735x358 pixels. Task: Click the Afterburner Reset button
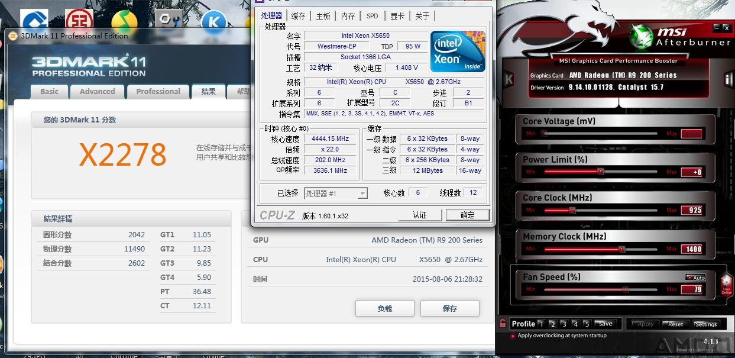click(676, 324)
